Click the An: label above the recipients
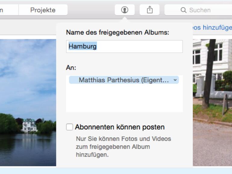This screenshot has width=232, height=174. [71, 68]
